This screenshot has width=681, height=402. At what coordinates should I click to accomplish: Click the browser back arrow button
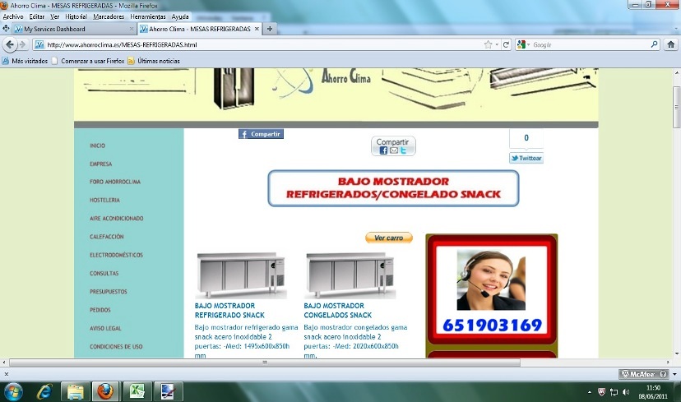pyautogui.click(x=11, y=44)
